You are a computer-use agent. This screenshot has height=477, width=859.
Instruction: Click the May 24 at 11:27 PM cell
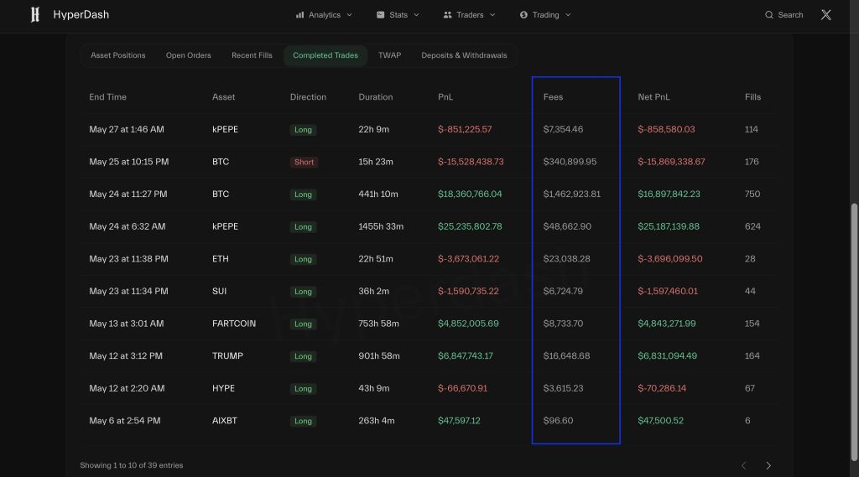pos(128,194)
